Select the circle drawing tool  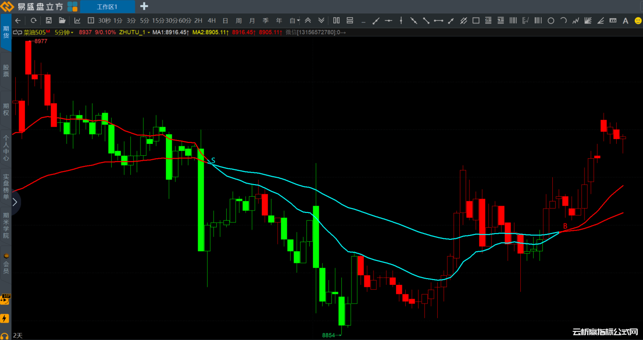tap(551, 21)
